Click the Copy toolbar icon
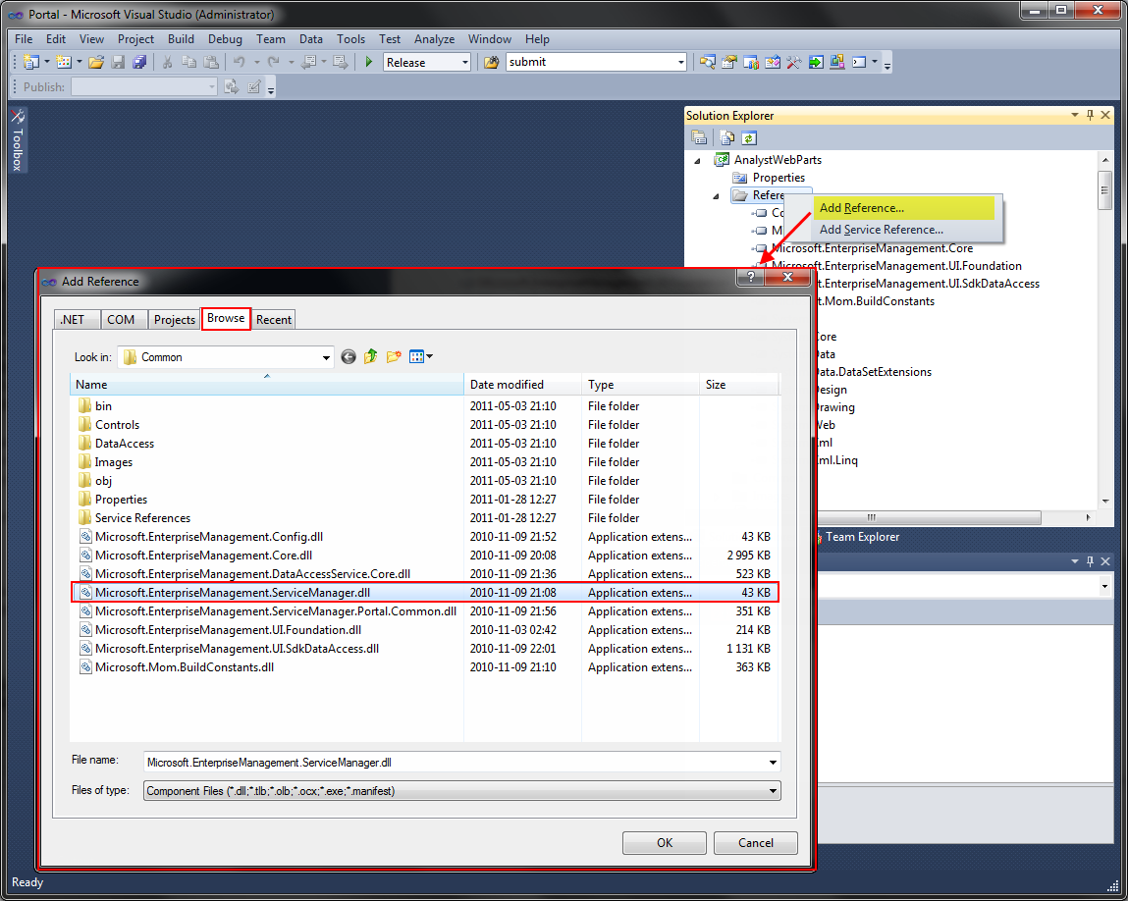The image size is (1128, 901). (x=189, y=62)
